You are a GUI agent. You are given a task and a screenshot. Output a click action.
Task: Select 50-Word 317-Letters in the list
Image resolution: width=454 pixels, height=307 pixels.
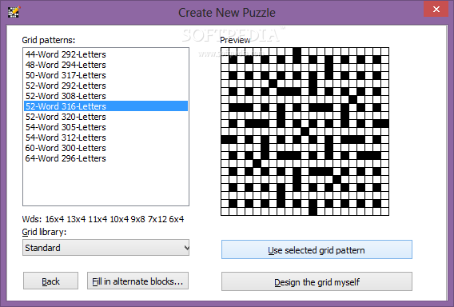[x=106, y=75]
